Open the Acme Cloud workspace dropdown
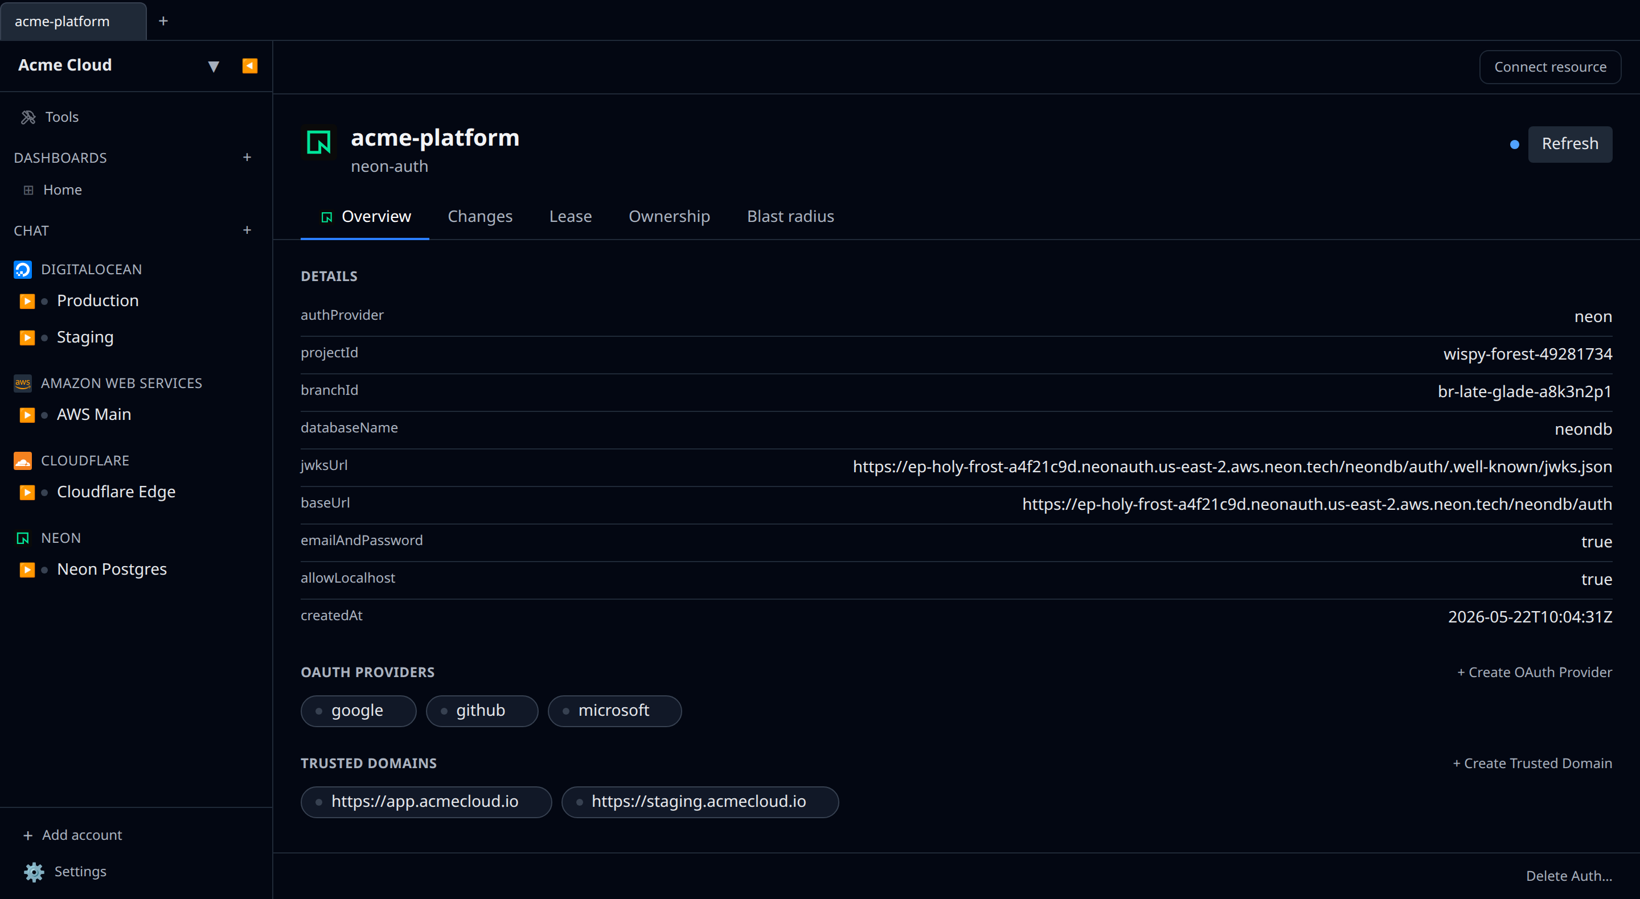Image resolution: width=1640 pixels, height=899 pixels. pyautogui.click(x=214, y=66)
